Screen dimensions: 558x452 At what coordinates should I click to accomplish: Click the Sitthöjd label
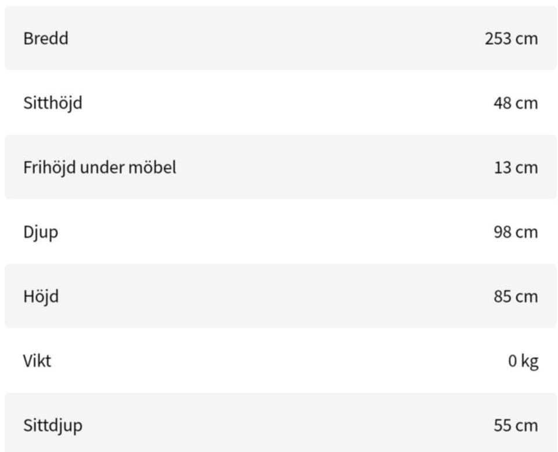[52, 103]
